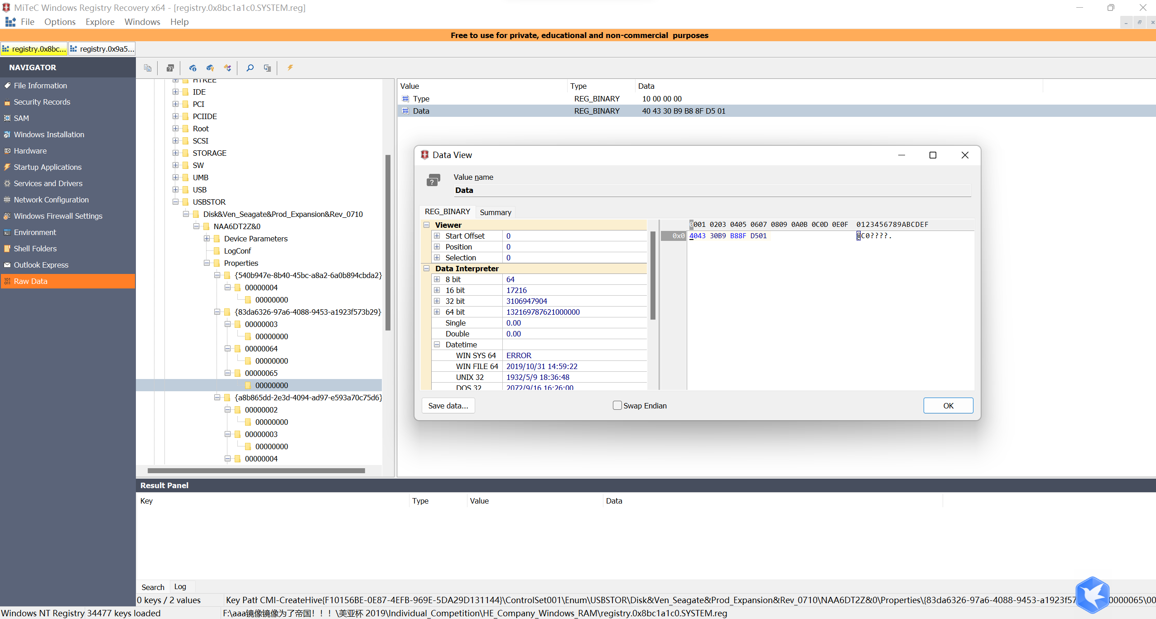Image resolution: width=1156 pixels, height=619 pixels.
Task: Expand the STORAGE tree node
Action: 175,153
